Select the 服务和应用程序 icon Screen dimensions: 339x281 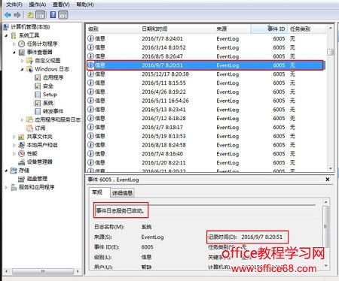click(x=14, y=187)
